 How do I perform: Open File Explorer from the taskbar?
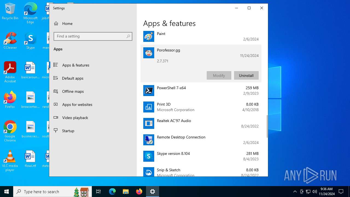pos(126,192)
